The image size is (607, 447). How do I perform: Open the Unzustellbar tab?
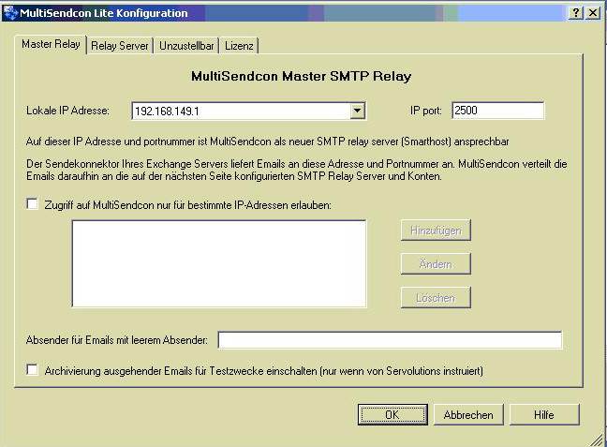click(x=187, y=45)
